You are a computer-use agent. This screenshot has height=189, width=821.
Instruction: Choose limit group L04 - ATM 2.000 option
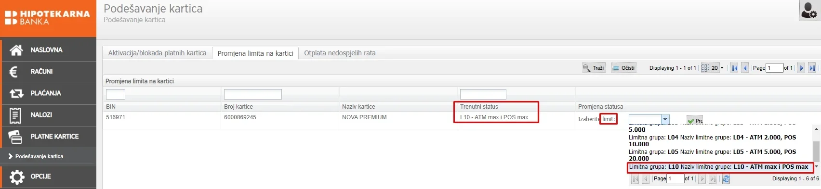pos(720,141)
